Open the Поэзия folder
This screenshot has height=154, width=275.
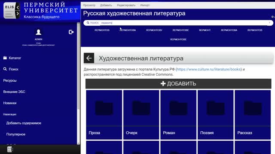[x=216, y=115]
